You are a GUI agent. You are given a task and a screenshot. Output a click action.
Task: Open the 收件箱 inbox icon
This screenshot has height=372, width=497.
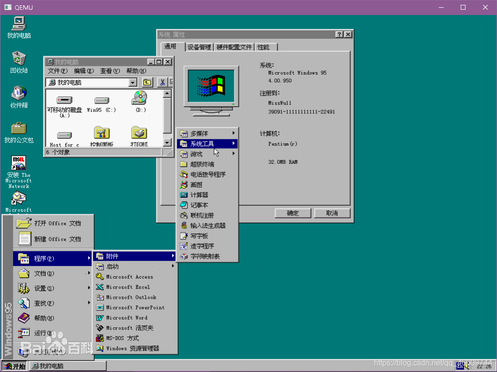point(19,97)
